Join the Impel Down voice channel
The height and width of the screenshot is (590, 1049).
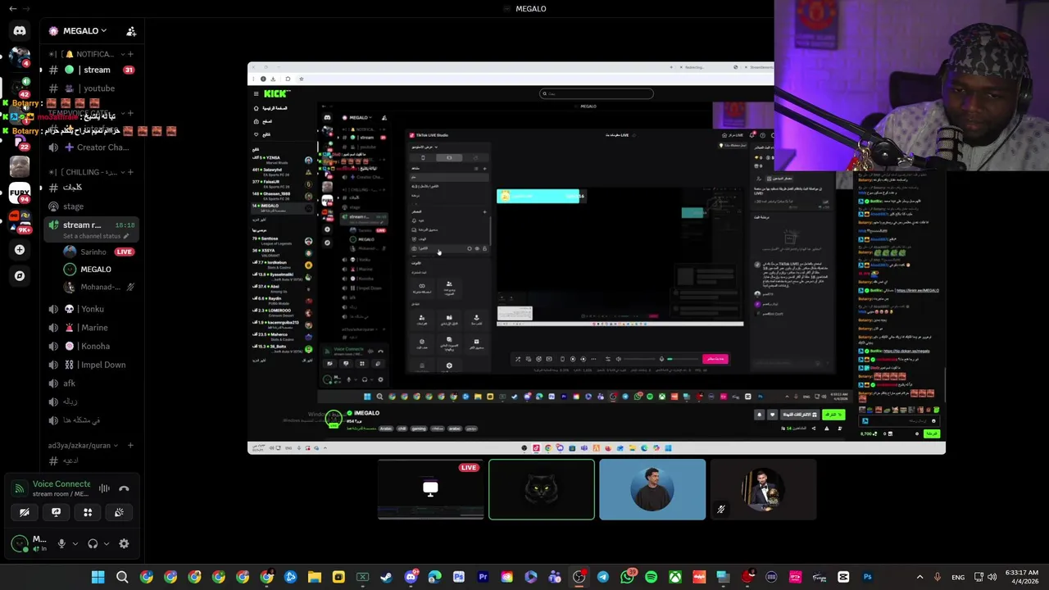click(x=91, y=365)
